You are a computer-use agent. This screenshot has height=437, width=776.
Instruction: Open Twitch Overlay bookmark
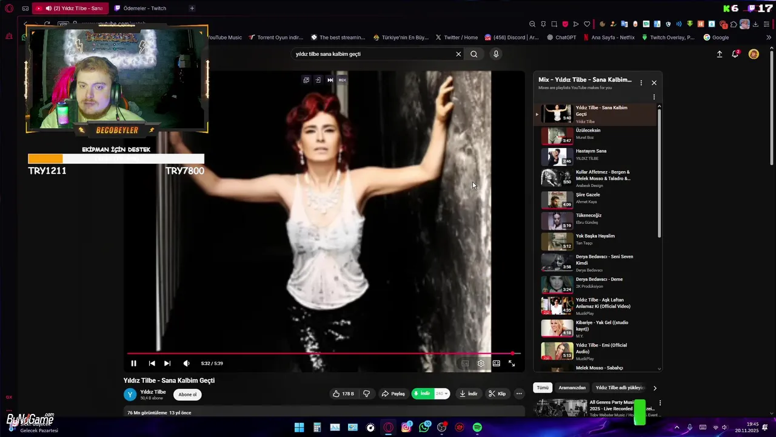point(667,38)
